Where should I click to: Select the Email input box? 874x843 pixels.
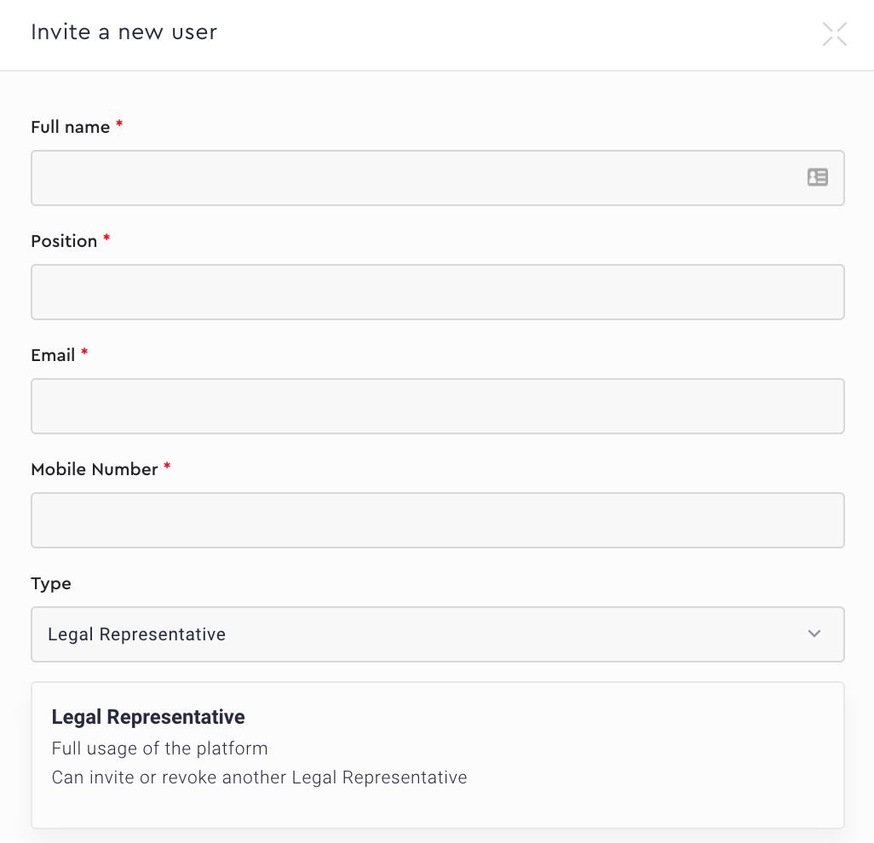pyautogui.click(x=437, y=406)
